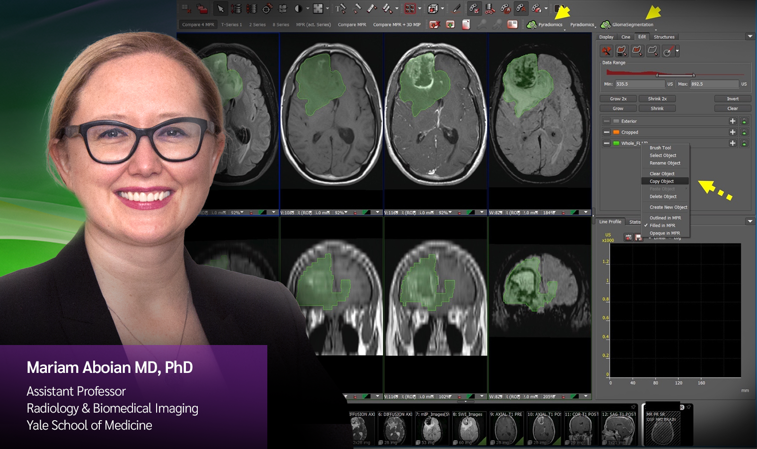Image resolution: width=757 pixels, height=449 pixels.
Task: Enable Outlined in MPR display option
Action: pos(665,218)
